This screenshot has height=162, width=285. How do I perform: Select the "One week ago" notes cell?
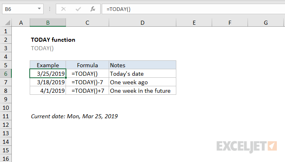pos(142,82)
